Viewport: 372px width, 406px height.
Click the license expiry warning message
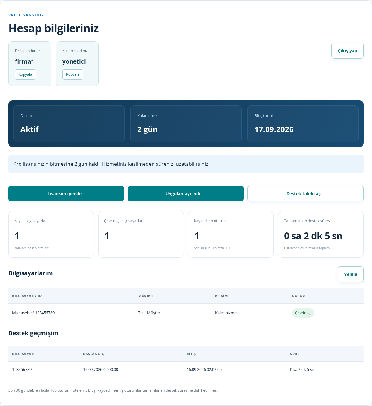(x=186, y=164)
